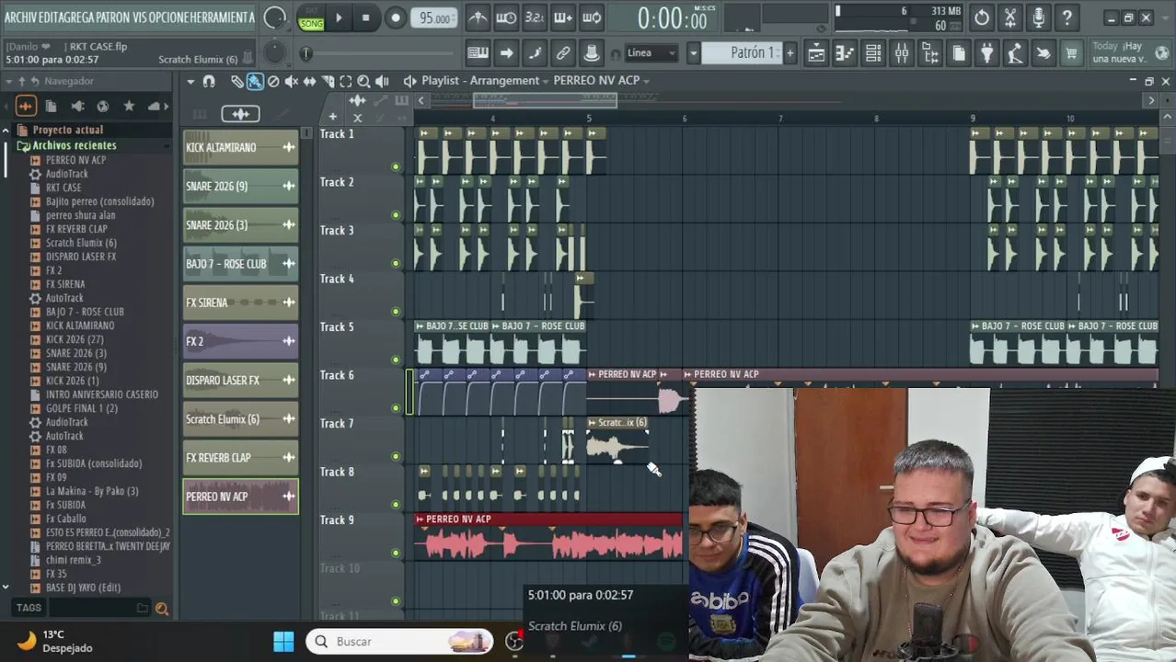Mute Track 7 with its green light

396,457
